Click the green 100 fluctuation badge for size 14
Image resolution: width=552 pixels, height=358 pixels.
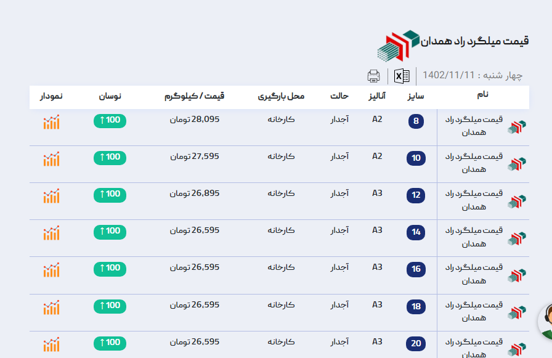[110, 231]
